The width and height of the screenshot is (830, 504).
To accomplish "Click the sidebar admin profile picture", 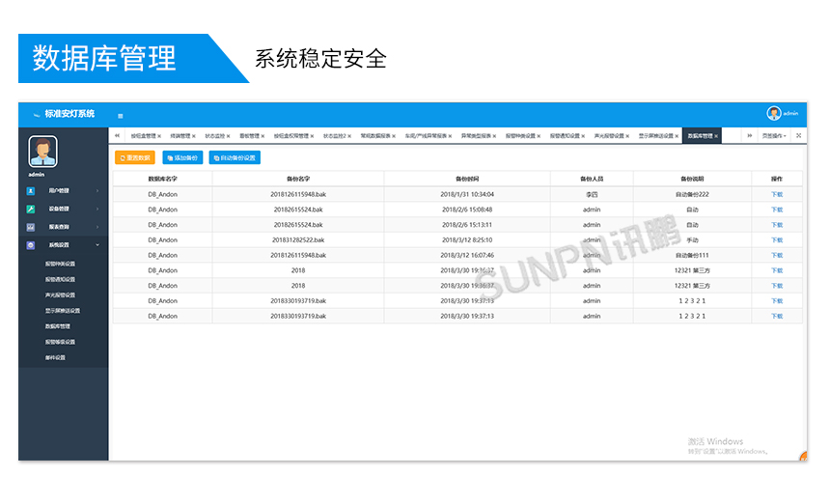I will click(42, 152).
